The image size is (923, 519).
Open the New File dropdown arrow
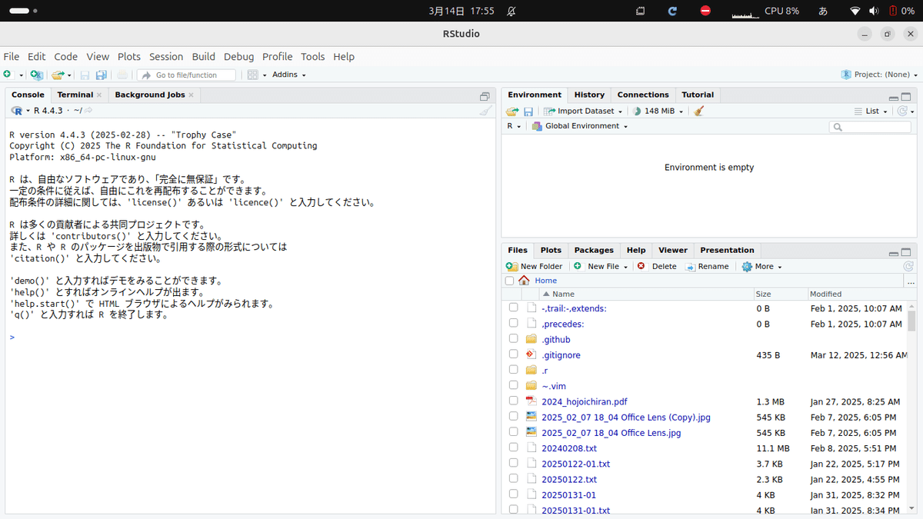click(625, 265)
